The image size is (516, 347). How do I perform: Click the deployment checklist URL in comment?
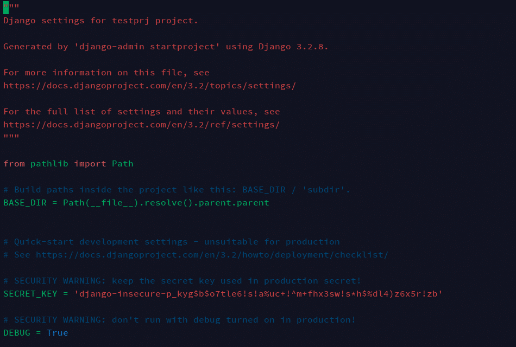pos(212,255)
